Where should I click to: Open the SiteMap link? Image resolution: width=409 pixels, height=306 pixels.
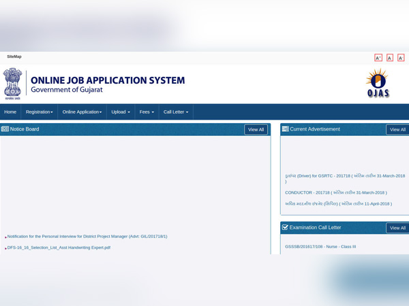coord(14,56)
